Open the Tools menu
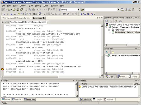Screen dimensions: 141x105 tap(46, 6)
